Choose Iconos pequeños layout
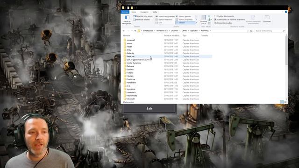Screen dimensions: 299x168 [184, 20]
